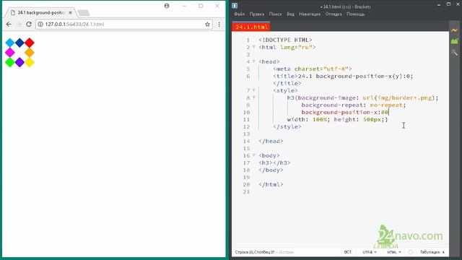
Task: Select the 24.1 background-position browser tab
Action: [41, 13]
